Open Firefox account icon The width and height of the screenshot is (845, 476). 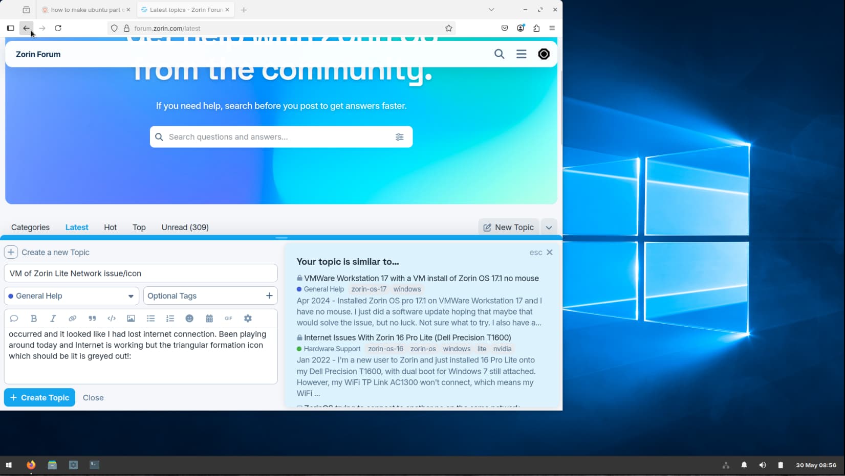(x=521, y=28)
